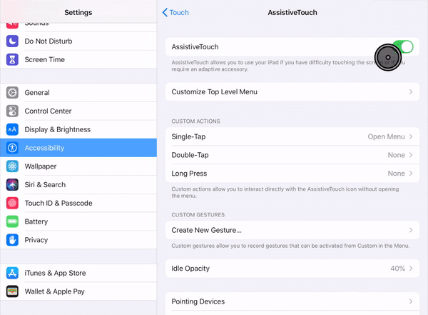Tap the Wallpaper flower icon
The image size is (428, 315).
click(12, 166)
